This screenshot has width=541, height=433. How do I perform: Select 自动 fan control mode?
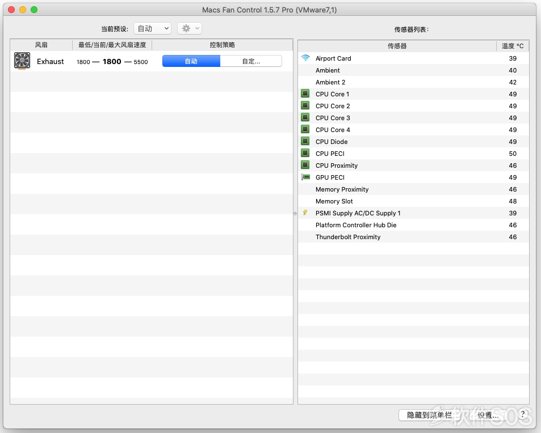[191, 61]
